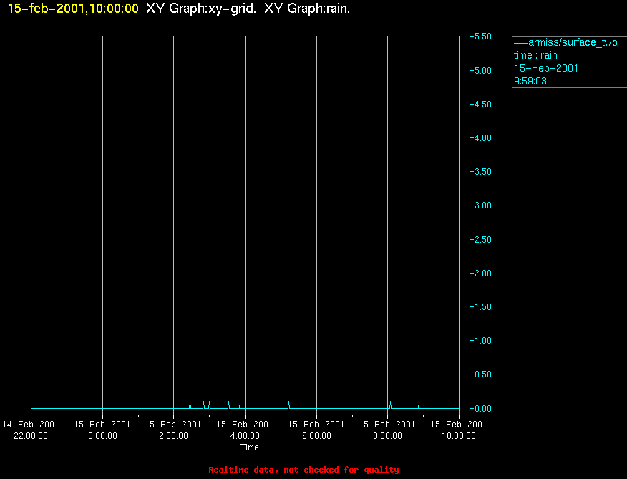Screen dimensions: 627x479
Task: Click the y-axis label 3.50
Action: pyautogui.click(x=482, y=171)
